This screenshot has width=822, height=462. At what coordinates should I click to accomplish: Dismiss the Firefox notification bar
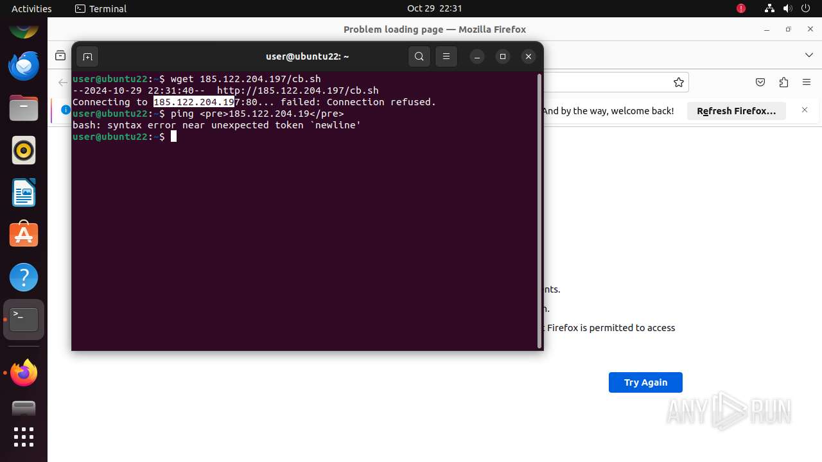click(x=805, y=110)
